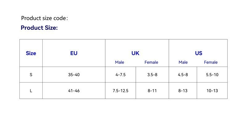Viewport: 247px width, 131px height.
Task: Select the 'US' column header
Action: click(x=199, y=53)
